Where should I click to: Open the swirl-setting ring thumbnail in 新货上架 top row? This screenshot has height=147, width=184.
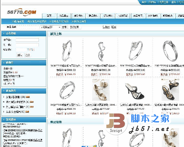point(136,50)
